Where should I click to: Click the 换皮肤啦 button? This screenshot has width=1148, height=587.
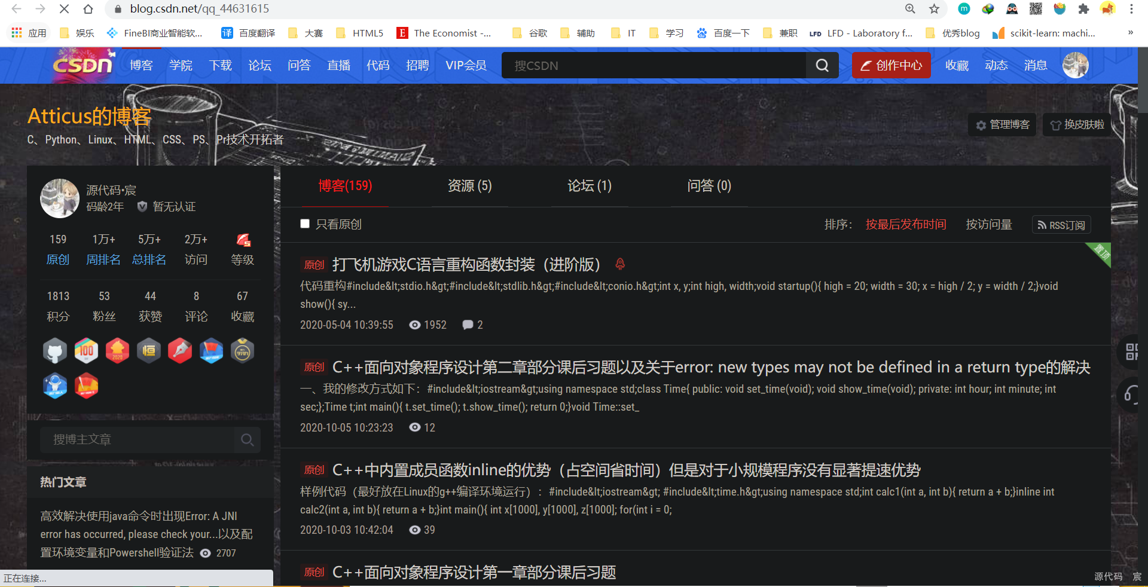point(1077,124)
